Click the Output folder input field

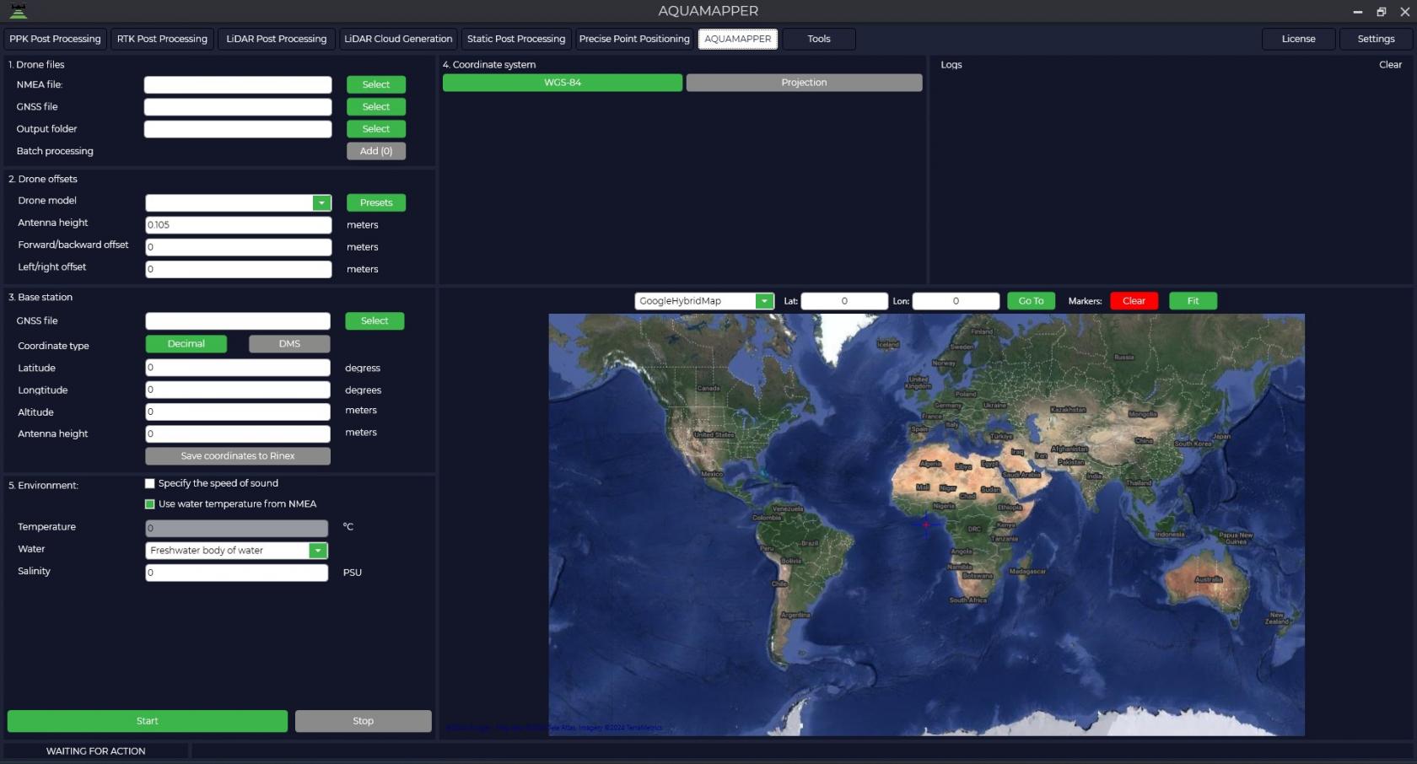pos(238,128)
